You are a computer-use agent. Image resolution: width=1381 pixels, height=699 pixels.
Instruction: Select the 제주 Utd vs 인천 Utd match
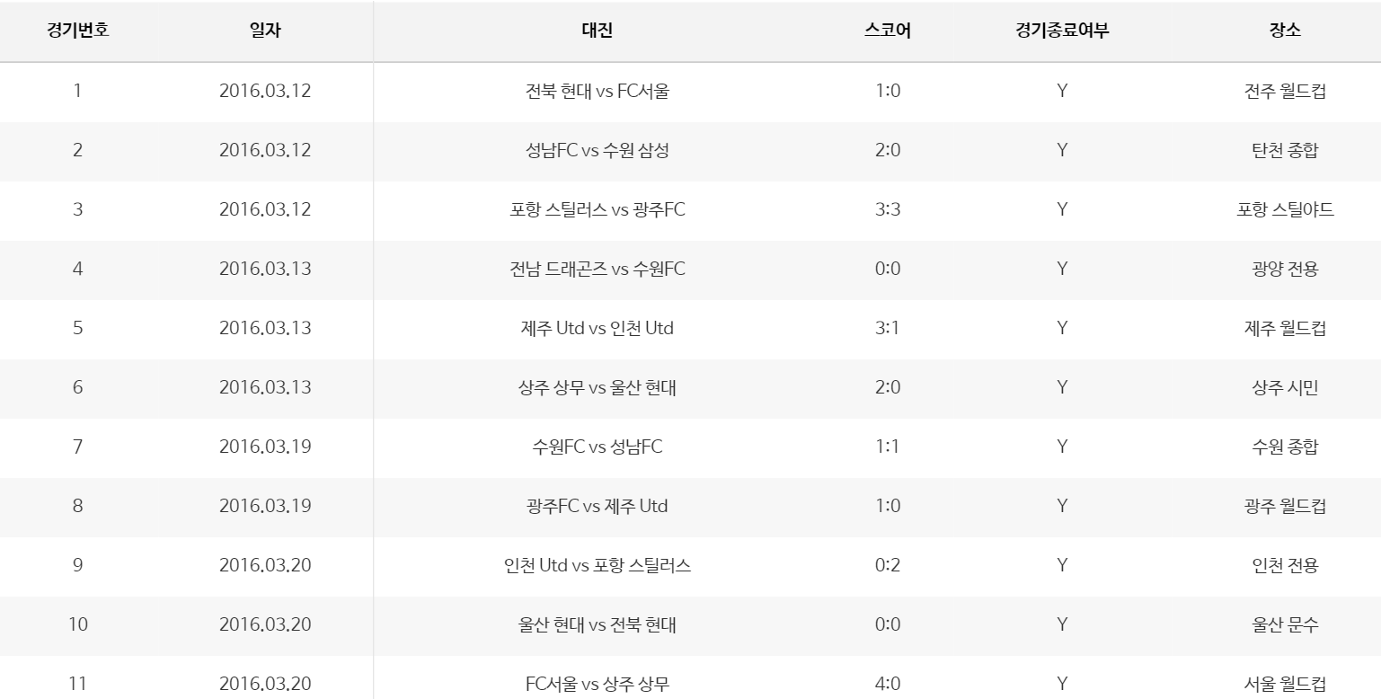[598, 328]
